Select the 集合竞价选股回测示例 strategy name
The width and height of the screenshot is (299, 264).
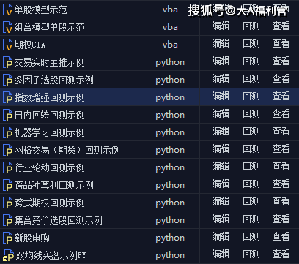(x=58, y=220)
